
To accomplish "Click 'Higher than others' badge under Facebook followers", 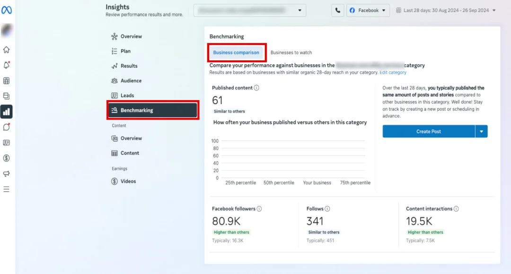I will tap(231, 232).
